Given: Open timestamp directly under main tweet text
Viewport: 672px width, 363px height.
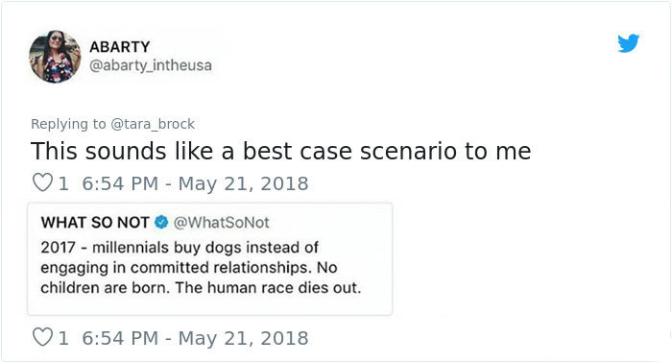Looking at the screenshot, I should point(195,183).
